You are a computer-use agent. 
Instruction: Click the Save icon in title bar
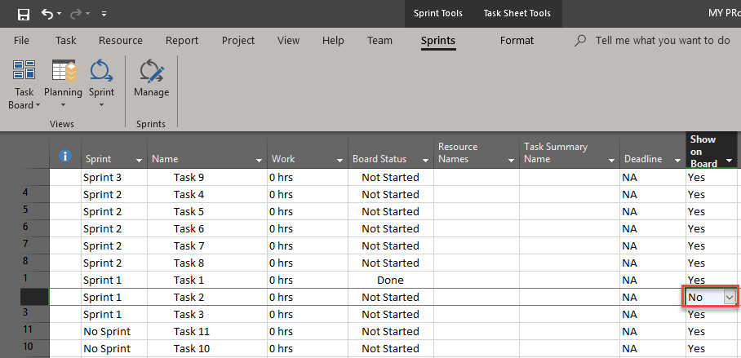pyautogui.click(x=23, y=14)
